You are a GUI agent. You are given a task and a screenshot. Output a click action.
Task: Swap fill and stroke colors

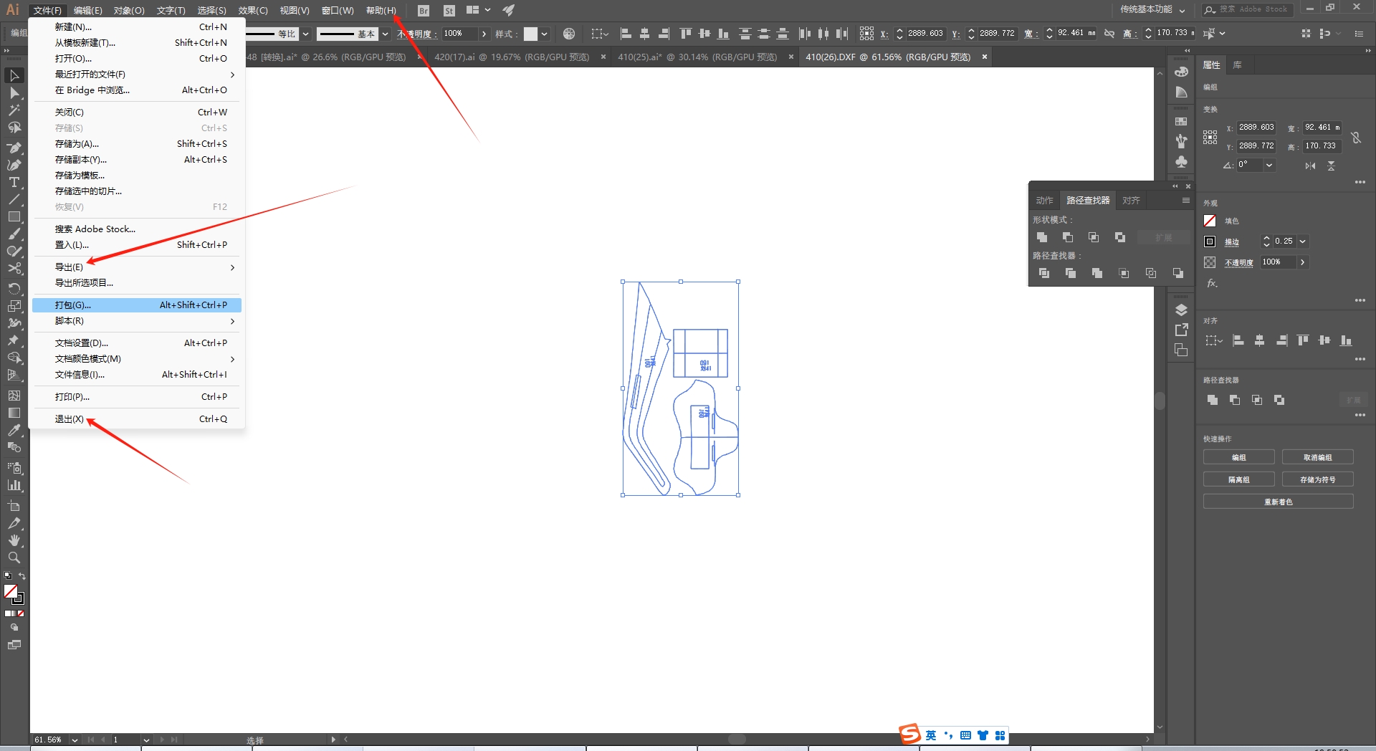point(22,576)
